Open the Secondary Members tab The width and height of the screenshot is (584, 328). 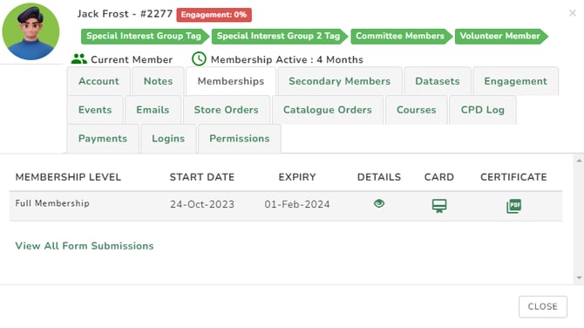(x=340, y=81)
